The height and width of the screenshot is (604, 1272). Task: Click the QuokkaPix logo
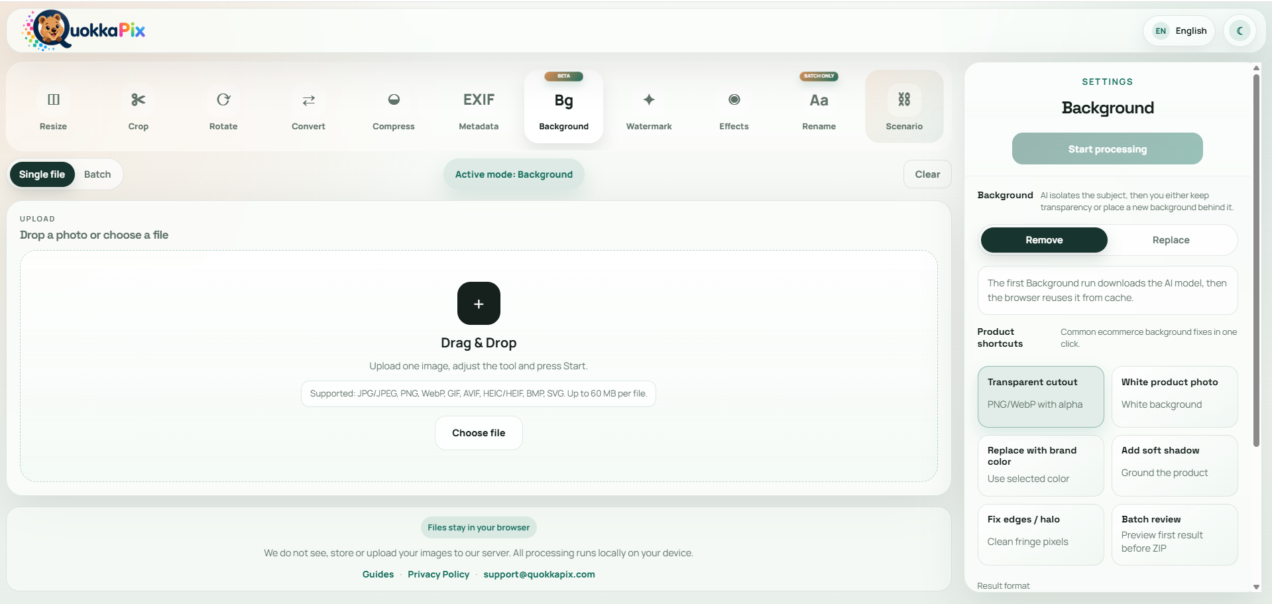pos(84,30)
